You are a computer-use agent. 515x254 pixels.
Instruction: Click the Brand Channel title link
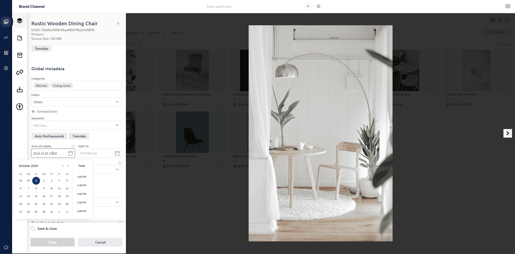tap(32, 6)
